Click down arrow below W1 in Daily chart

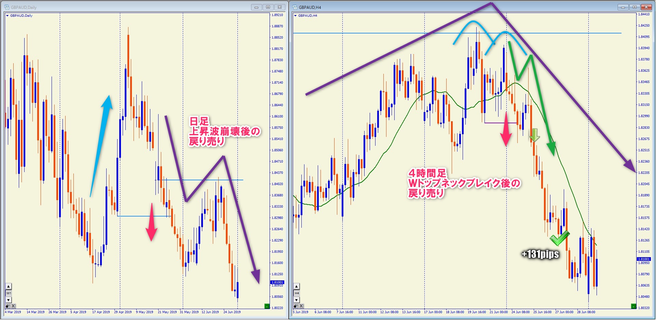tap(9, 300)
